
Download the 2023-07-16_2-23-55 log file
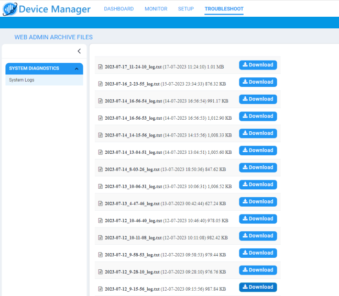258,82
